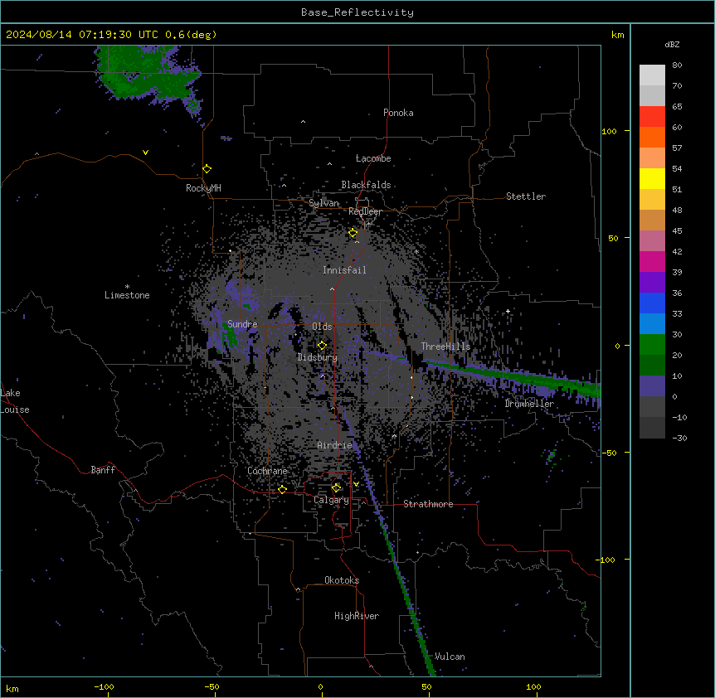Viewport: 715px width, 698px height.
Task: Select the yellow marker below Cochrane label
Action: point(282,489)
